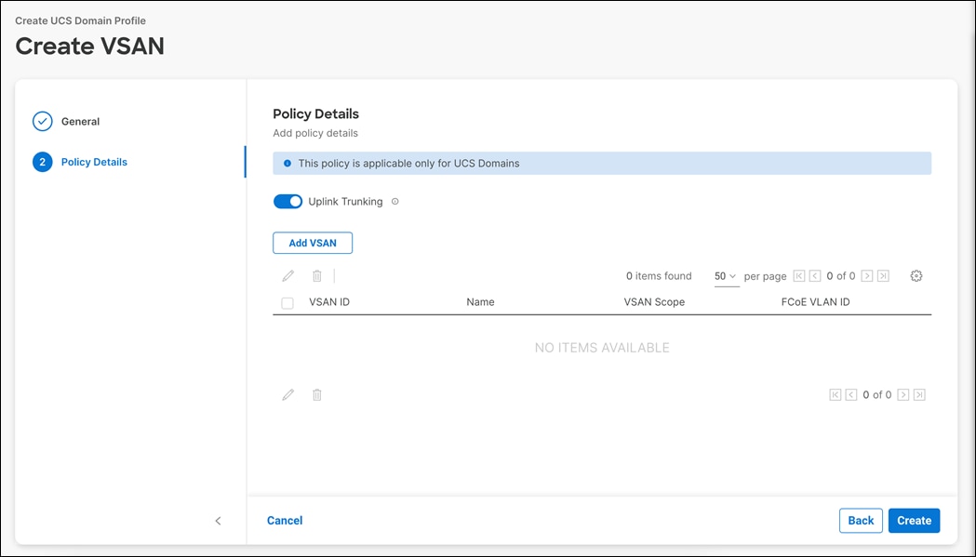Click the completed checkmark on the General step

point(41,121)
